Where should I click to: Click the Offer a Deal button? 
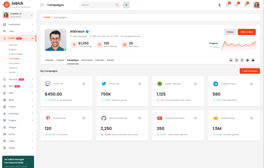pyautogui.click(x=247, y=32)
